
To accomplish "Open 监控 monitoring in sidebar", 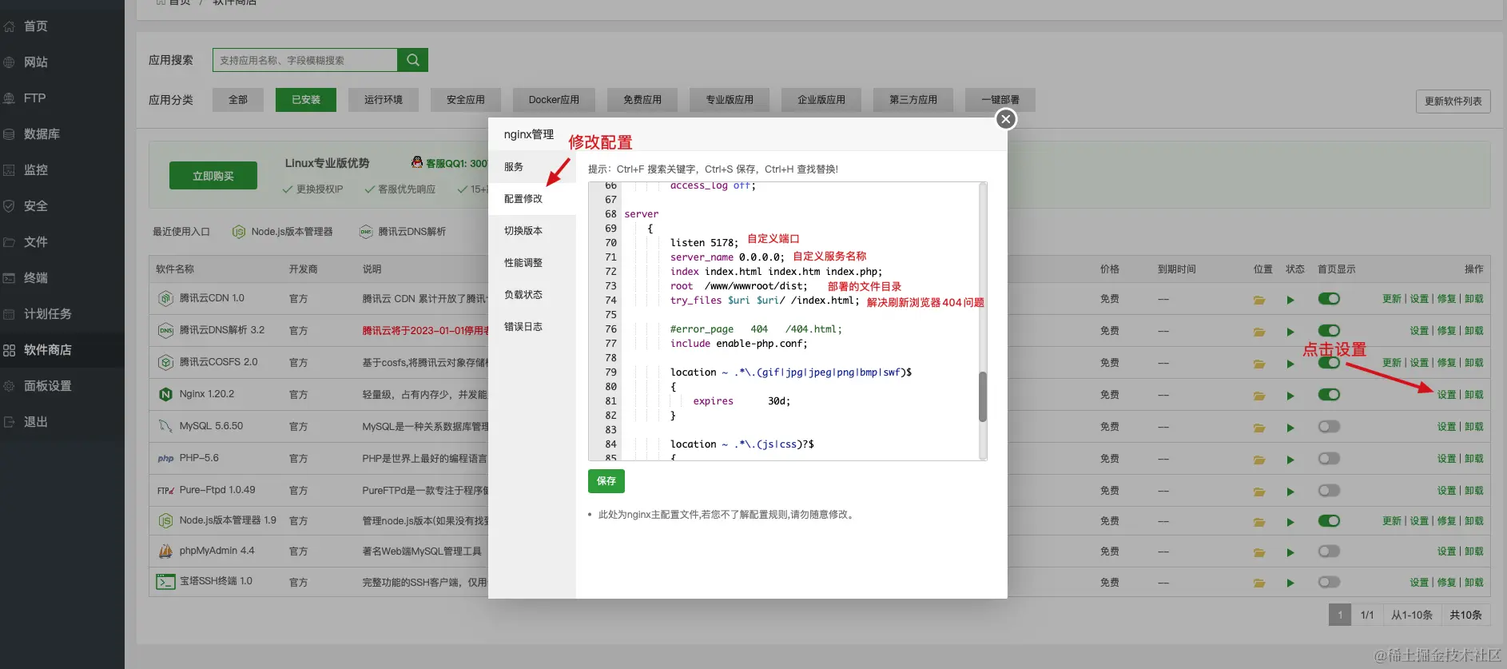I will coord(35,170).
